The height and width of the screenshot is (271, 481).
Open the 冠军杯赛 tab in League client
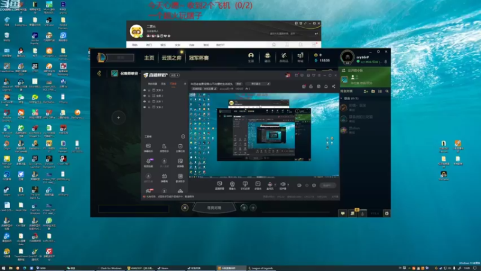(199, 58)
